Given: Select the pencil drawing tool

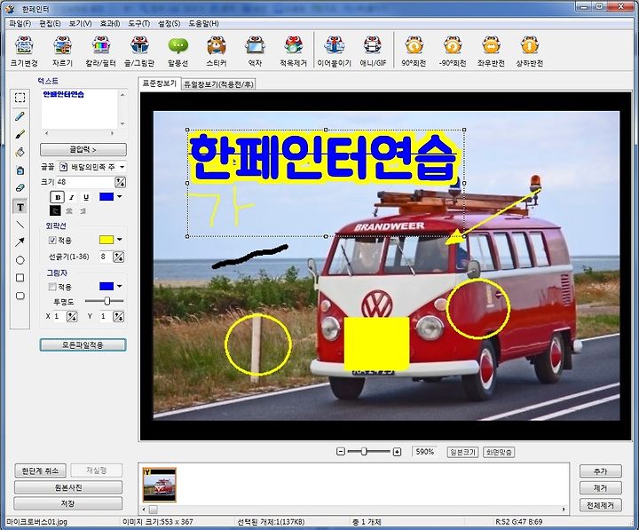Looking at the screenshot, I should tap(20, 116).
